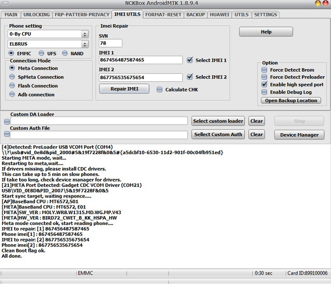Clear the custom auth file path
Viewport: 331px width, 284px height.
[x=257, y=134]
